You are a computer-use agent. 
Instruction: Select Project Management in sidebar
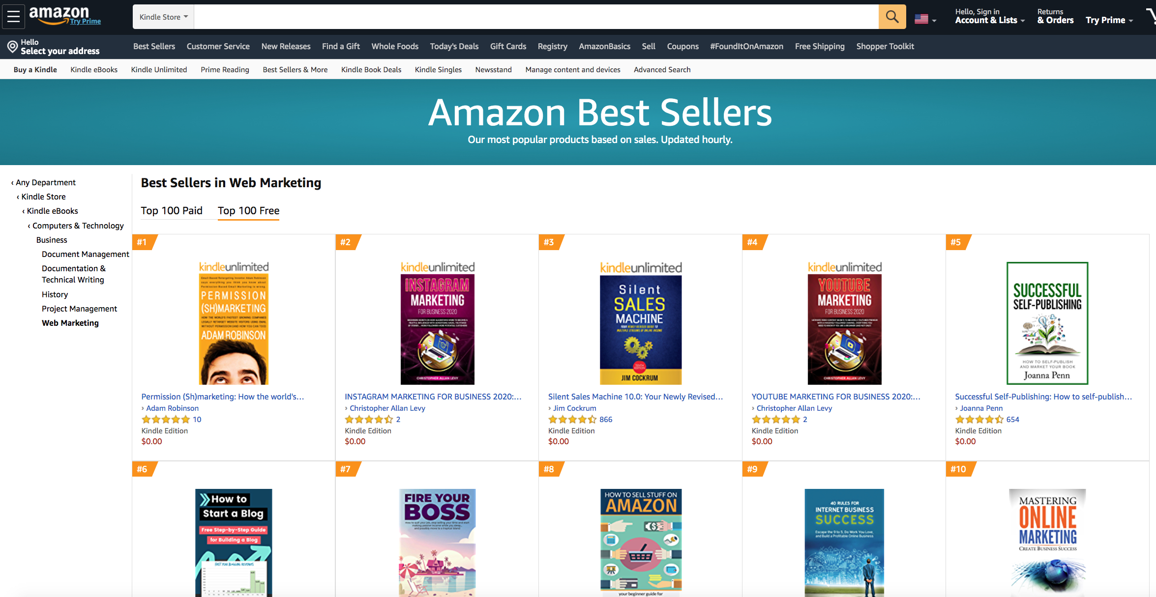tap(79, 309)
